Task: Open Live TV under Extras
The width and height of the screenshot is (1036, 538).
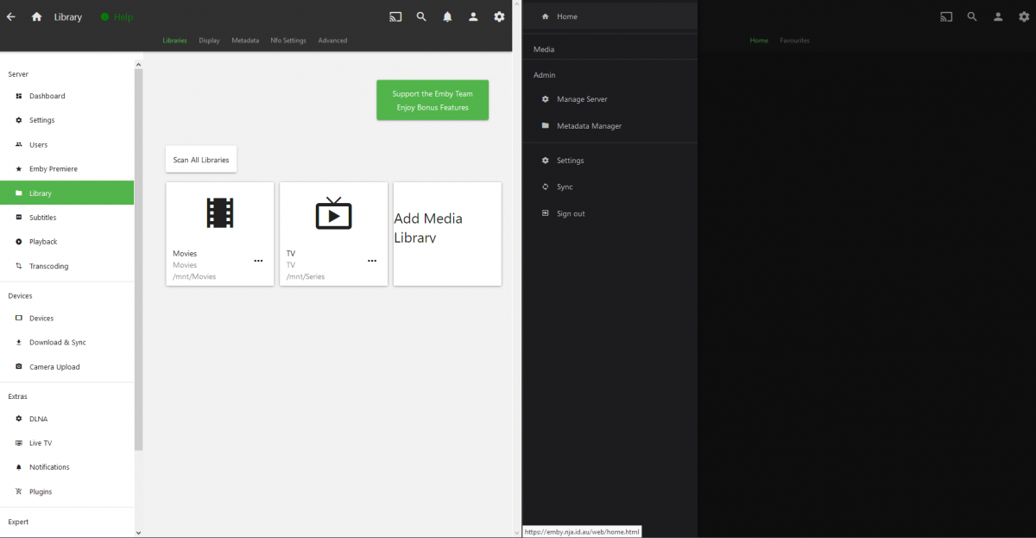Action: tap(41, 443)
